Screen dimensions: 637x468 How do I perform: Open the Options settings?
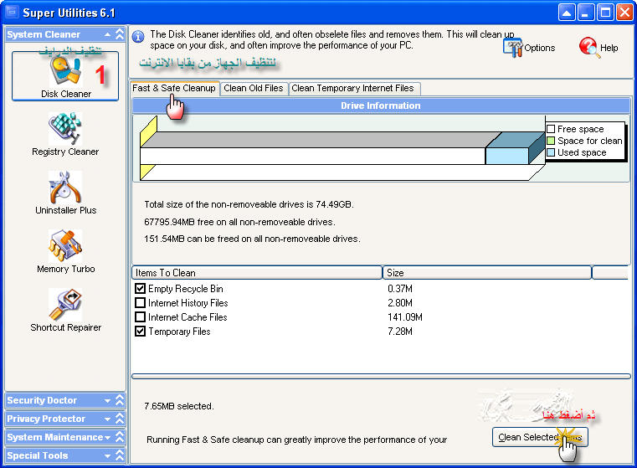529,48
